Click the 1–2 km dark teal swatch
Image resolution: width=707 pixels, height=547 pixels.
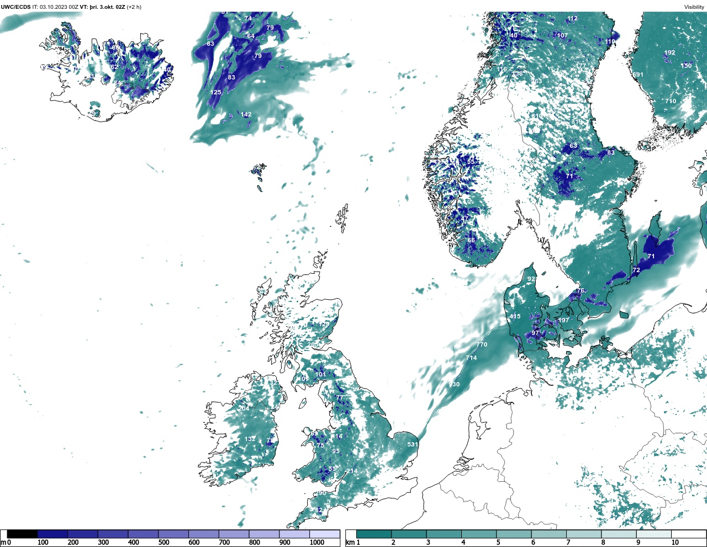pyautogui.click(x=374, y=534)
